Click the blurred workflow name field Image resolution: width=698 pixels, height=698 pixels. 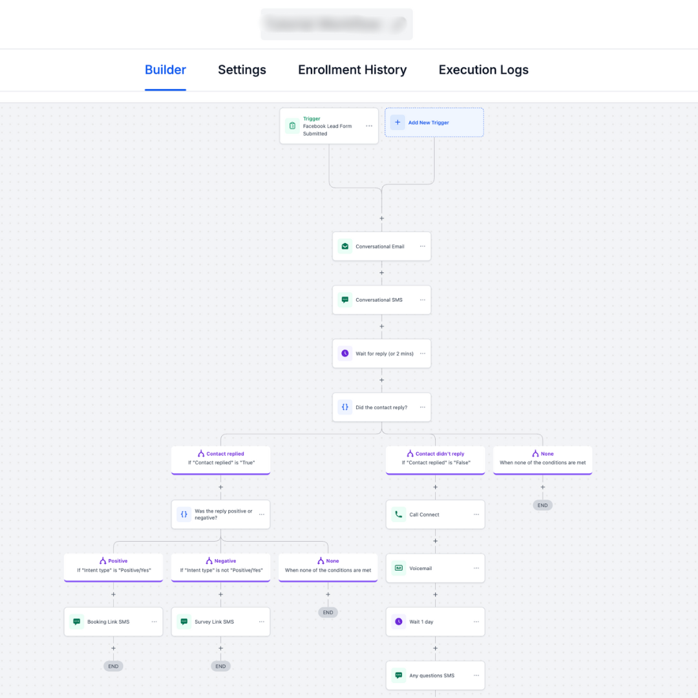pyautogui.click(x=336, y=25)
